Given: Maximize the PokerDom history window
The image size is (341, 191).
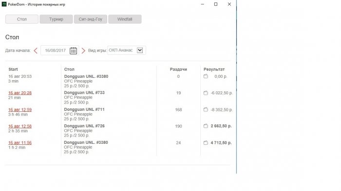Looking at the screenshot, I should 216,4.
